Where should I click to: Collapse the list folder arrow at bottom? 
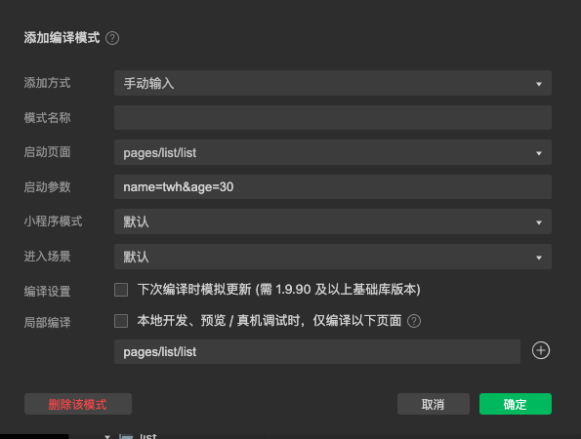107,437
